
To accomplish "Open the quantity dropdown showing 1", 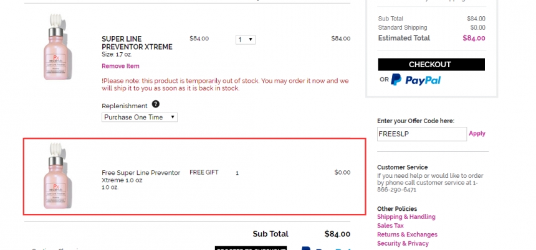I will pos(246,39).
